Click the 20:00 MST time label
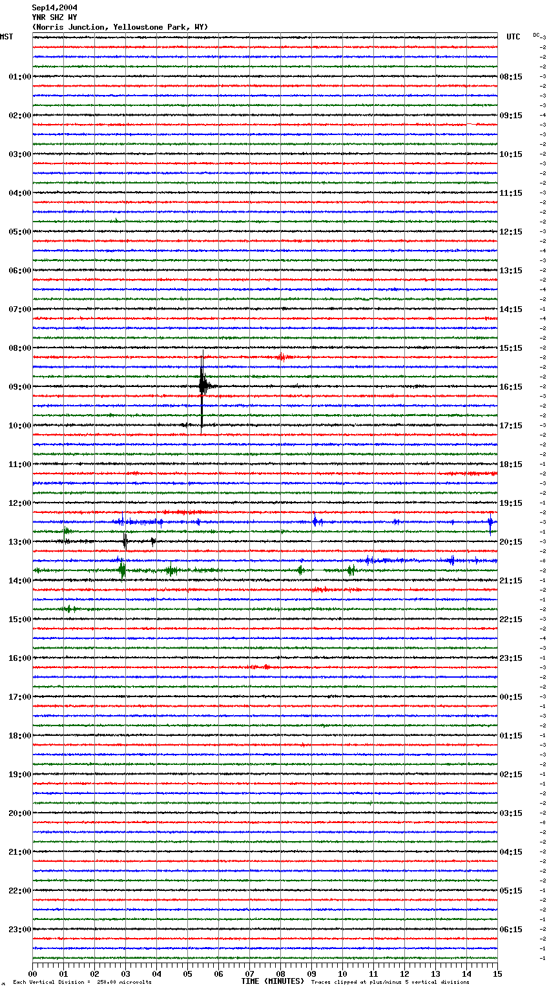This screenshot has height=991, width=549. click(x=19, y=813)
